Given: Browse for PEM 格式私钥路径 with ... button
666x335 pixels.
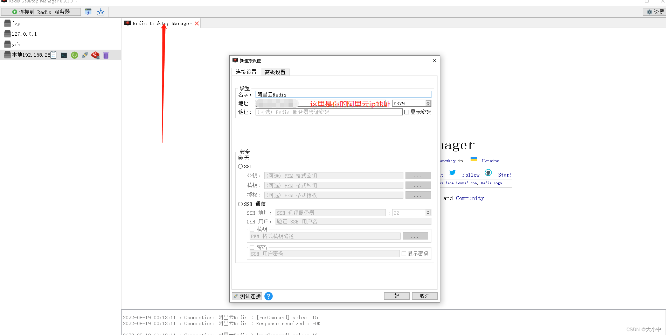Looking at the screenshot, I should coord(415,236).
